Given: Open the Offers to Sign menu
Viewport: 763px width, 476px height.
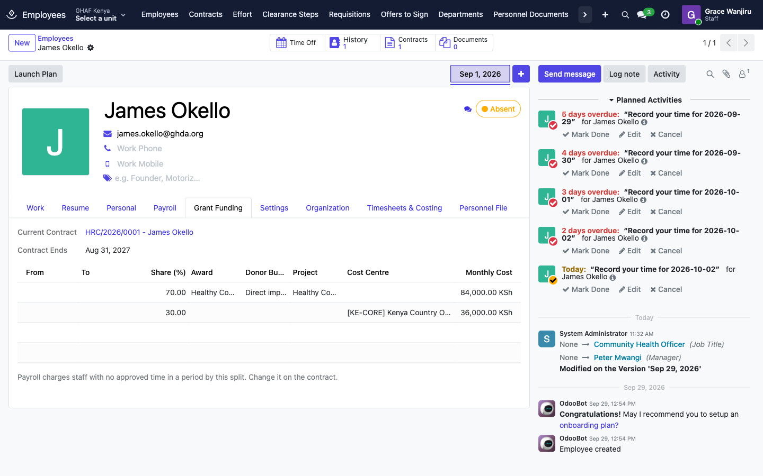Looking at the screenshot, I should (x=404, y=14).
